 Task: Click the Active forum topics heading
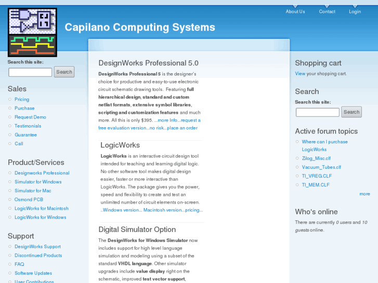326,131
